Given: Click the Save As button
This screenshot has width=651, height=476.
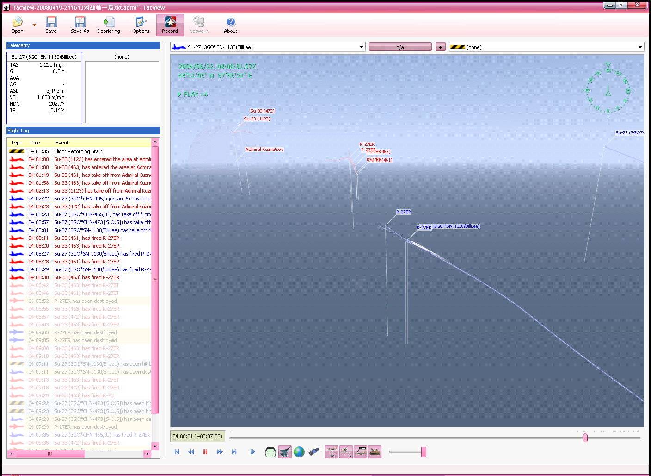Looking at the screenshot, I should 80,25.
